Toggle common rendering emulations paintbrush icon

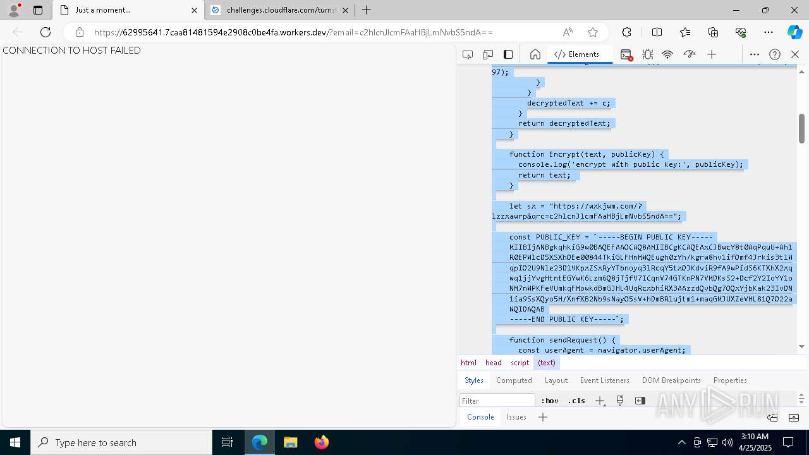point(620,401)
